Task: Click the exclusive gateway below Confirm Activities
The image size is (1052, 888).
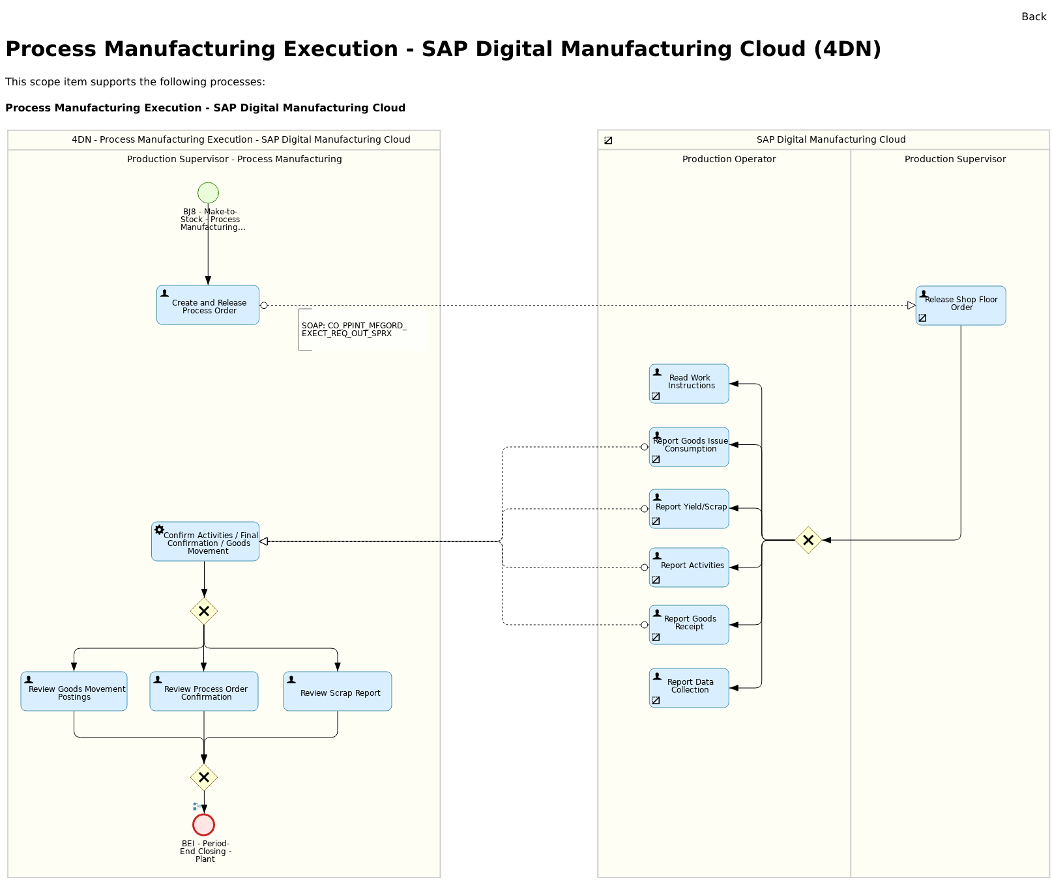Action: pos(204,611)
